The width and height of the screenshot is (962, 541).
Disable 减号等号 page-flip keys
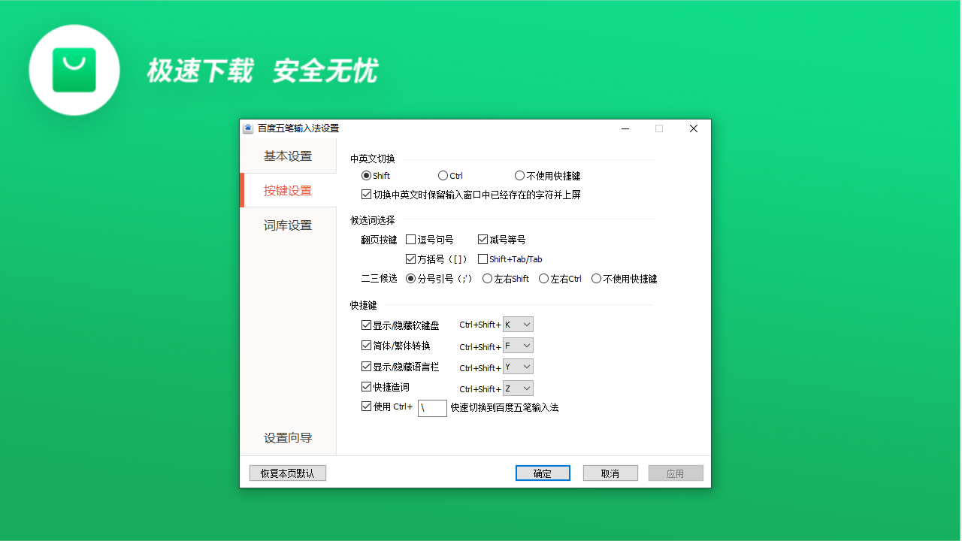point(482,239)
